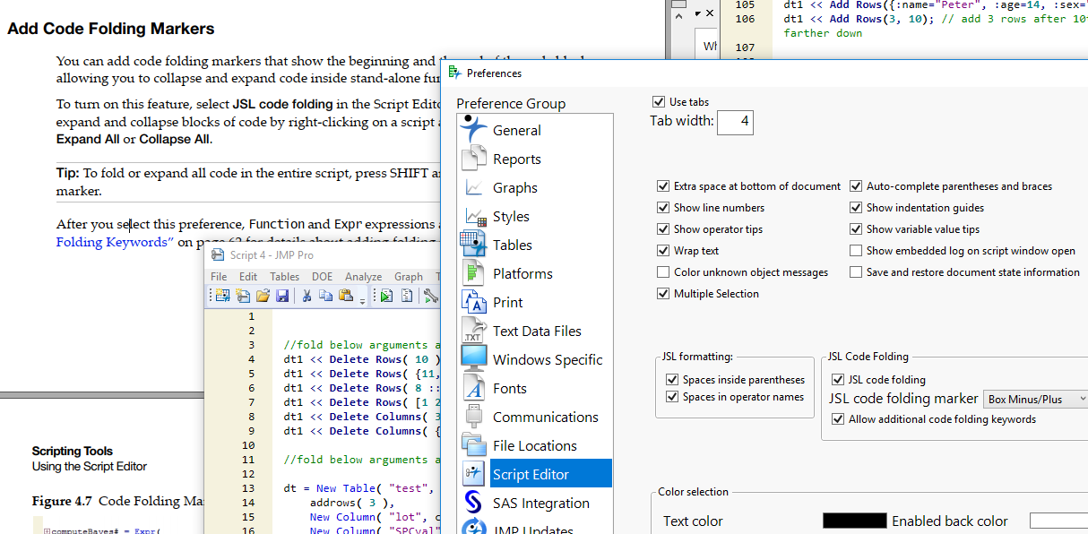Select the Script Editor sidebar entry
The width and height of the screenshot is (1088, 534).
tap(531, 473)
